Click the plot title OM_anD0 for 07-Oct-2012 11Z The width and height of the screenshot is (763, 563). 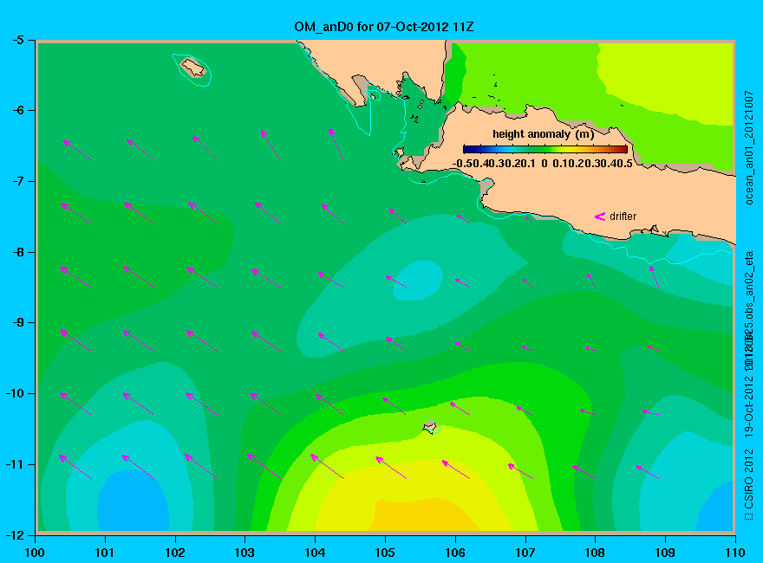point(383,27)
